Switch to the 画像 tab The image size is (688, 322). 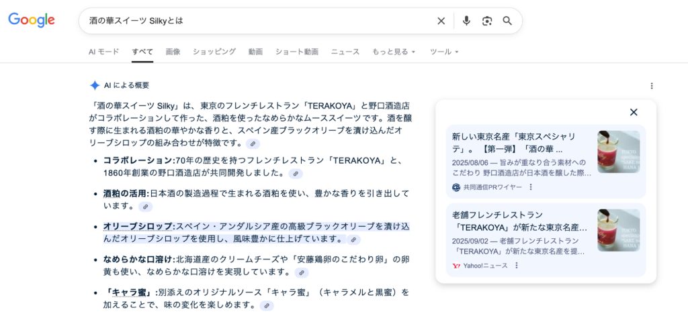173,52
